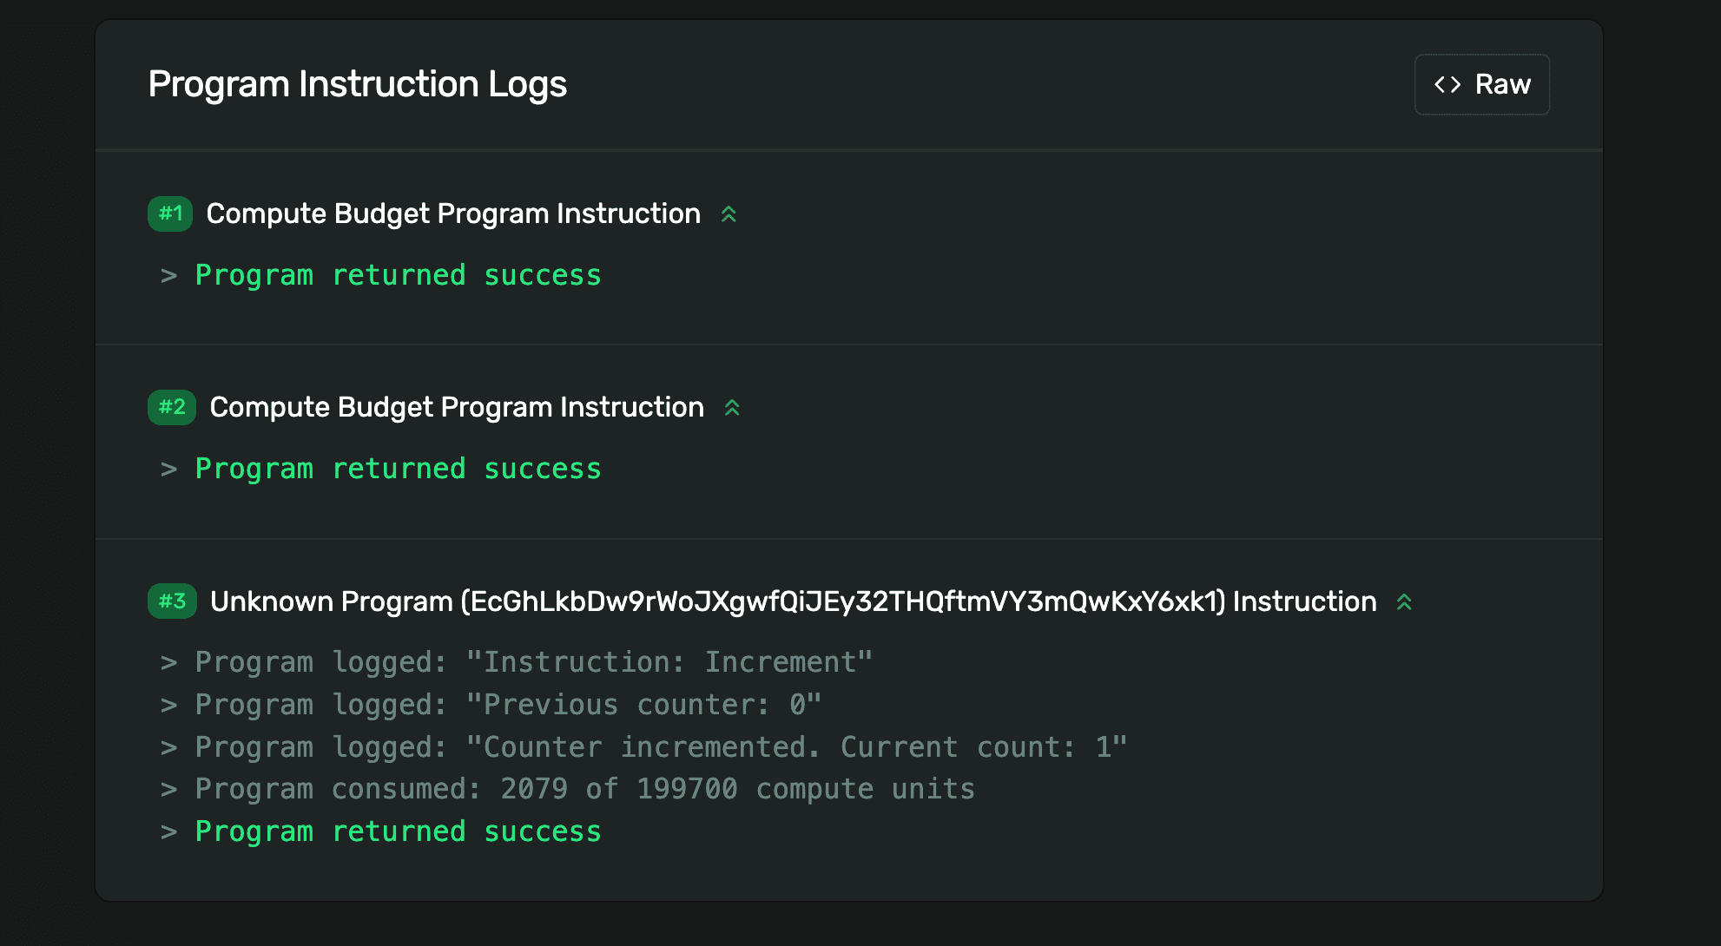Viewport: 1721px width, 946px height.
Task: Click the code brackets icon in the Raw button
Action: point(1447,84)
